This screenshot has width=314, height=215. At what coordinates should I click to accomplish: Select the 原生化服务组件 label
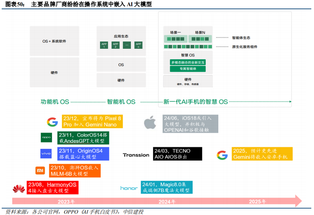(245, 47)
